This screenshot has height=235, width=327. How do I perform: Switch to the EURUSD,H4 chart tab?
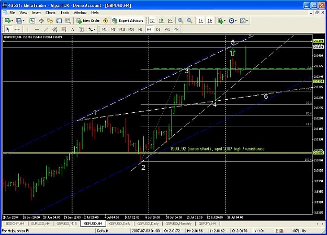[x=40, y=224]
